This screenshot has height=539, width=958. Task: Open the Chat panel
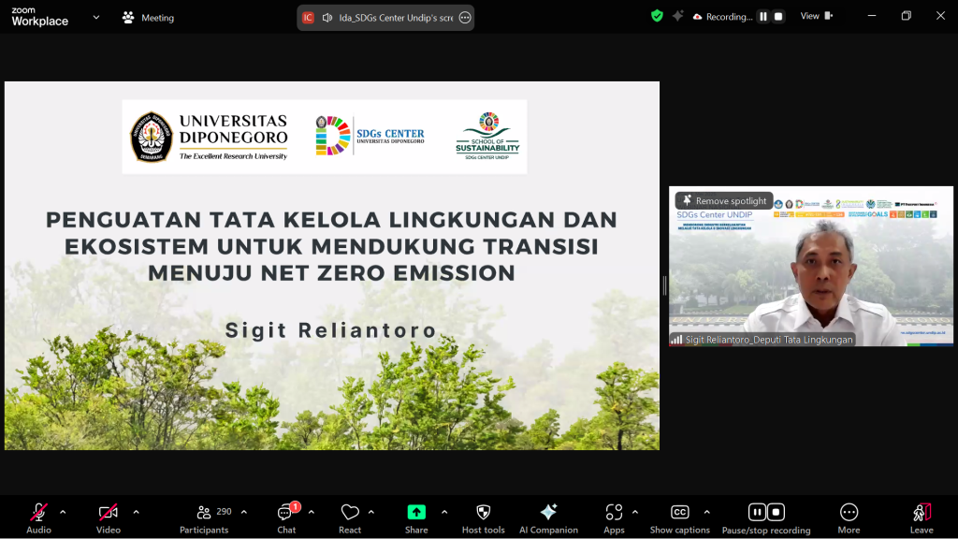click(286, 517)
